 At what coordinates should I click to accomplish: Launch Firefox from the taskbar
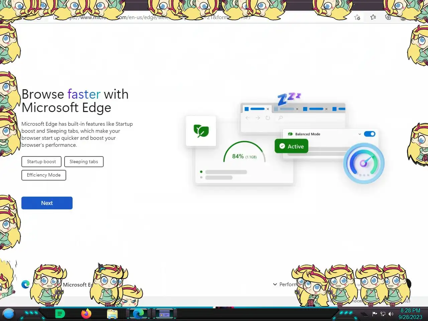tap(86, 314)
